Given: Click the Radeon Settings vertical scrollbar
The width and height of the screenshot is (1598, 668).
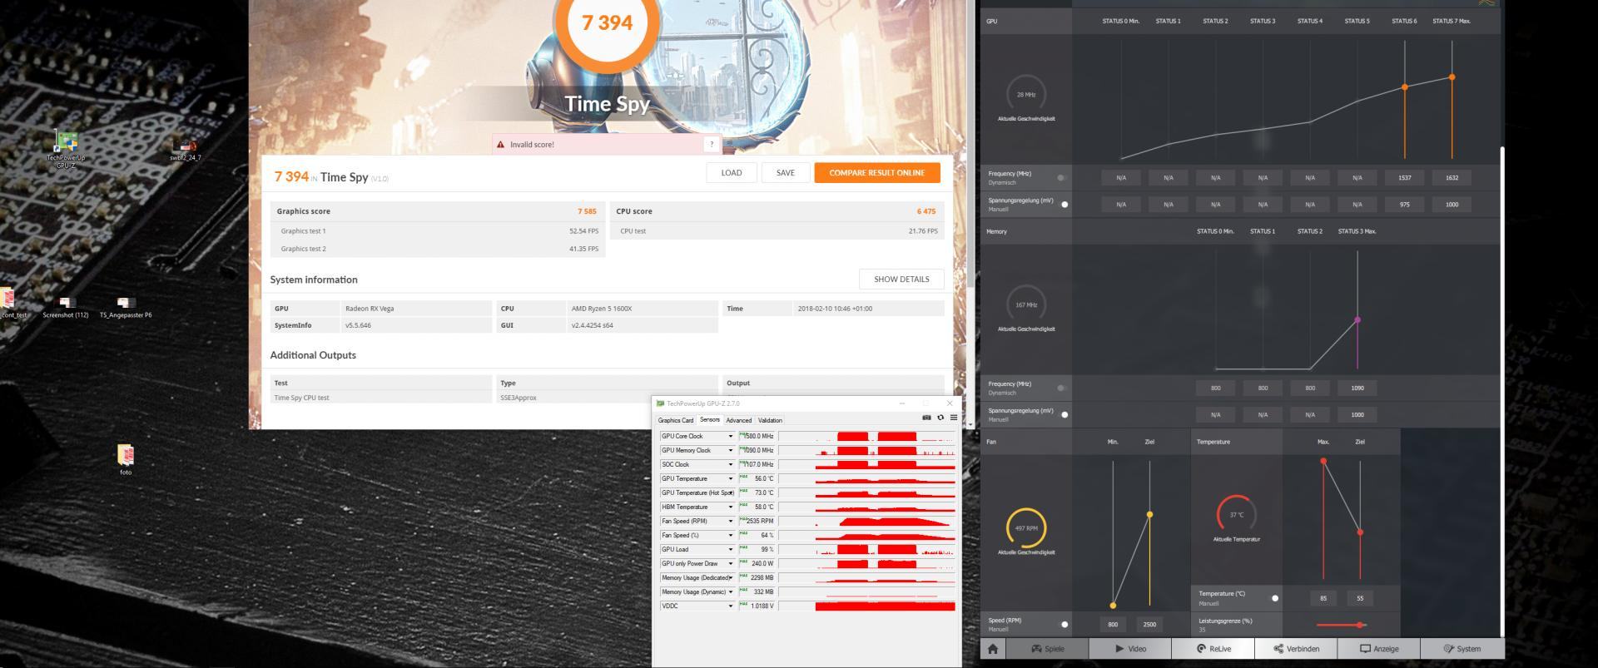Looking at the screenshot, I should (x=1502, y=391).
